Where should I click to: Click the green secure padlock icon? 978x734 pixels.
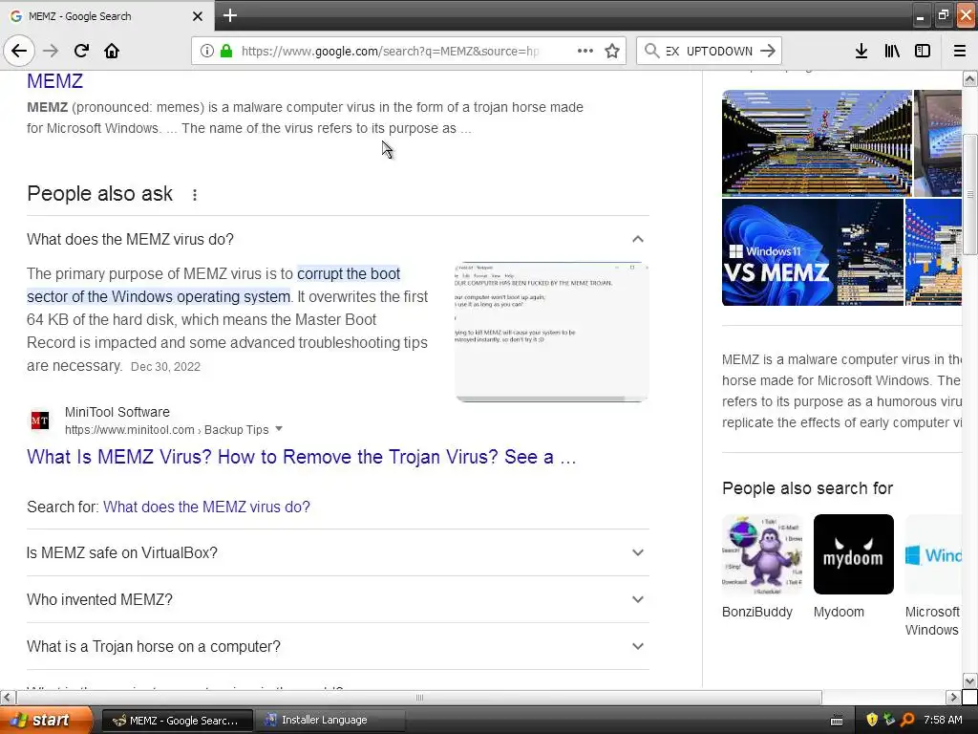[226, 51]
